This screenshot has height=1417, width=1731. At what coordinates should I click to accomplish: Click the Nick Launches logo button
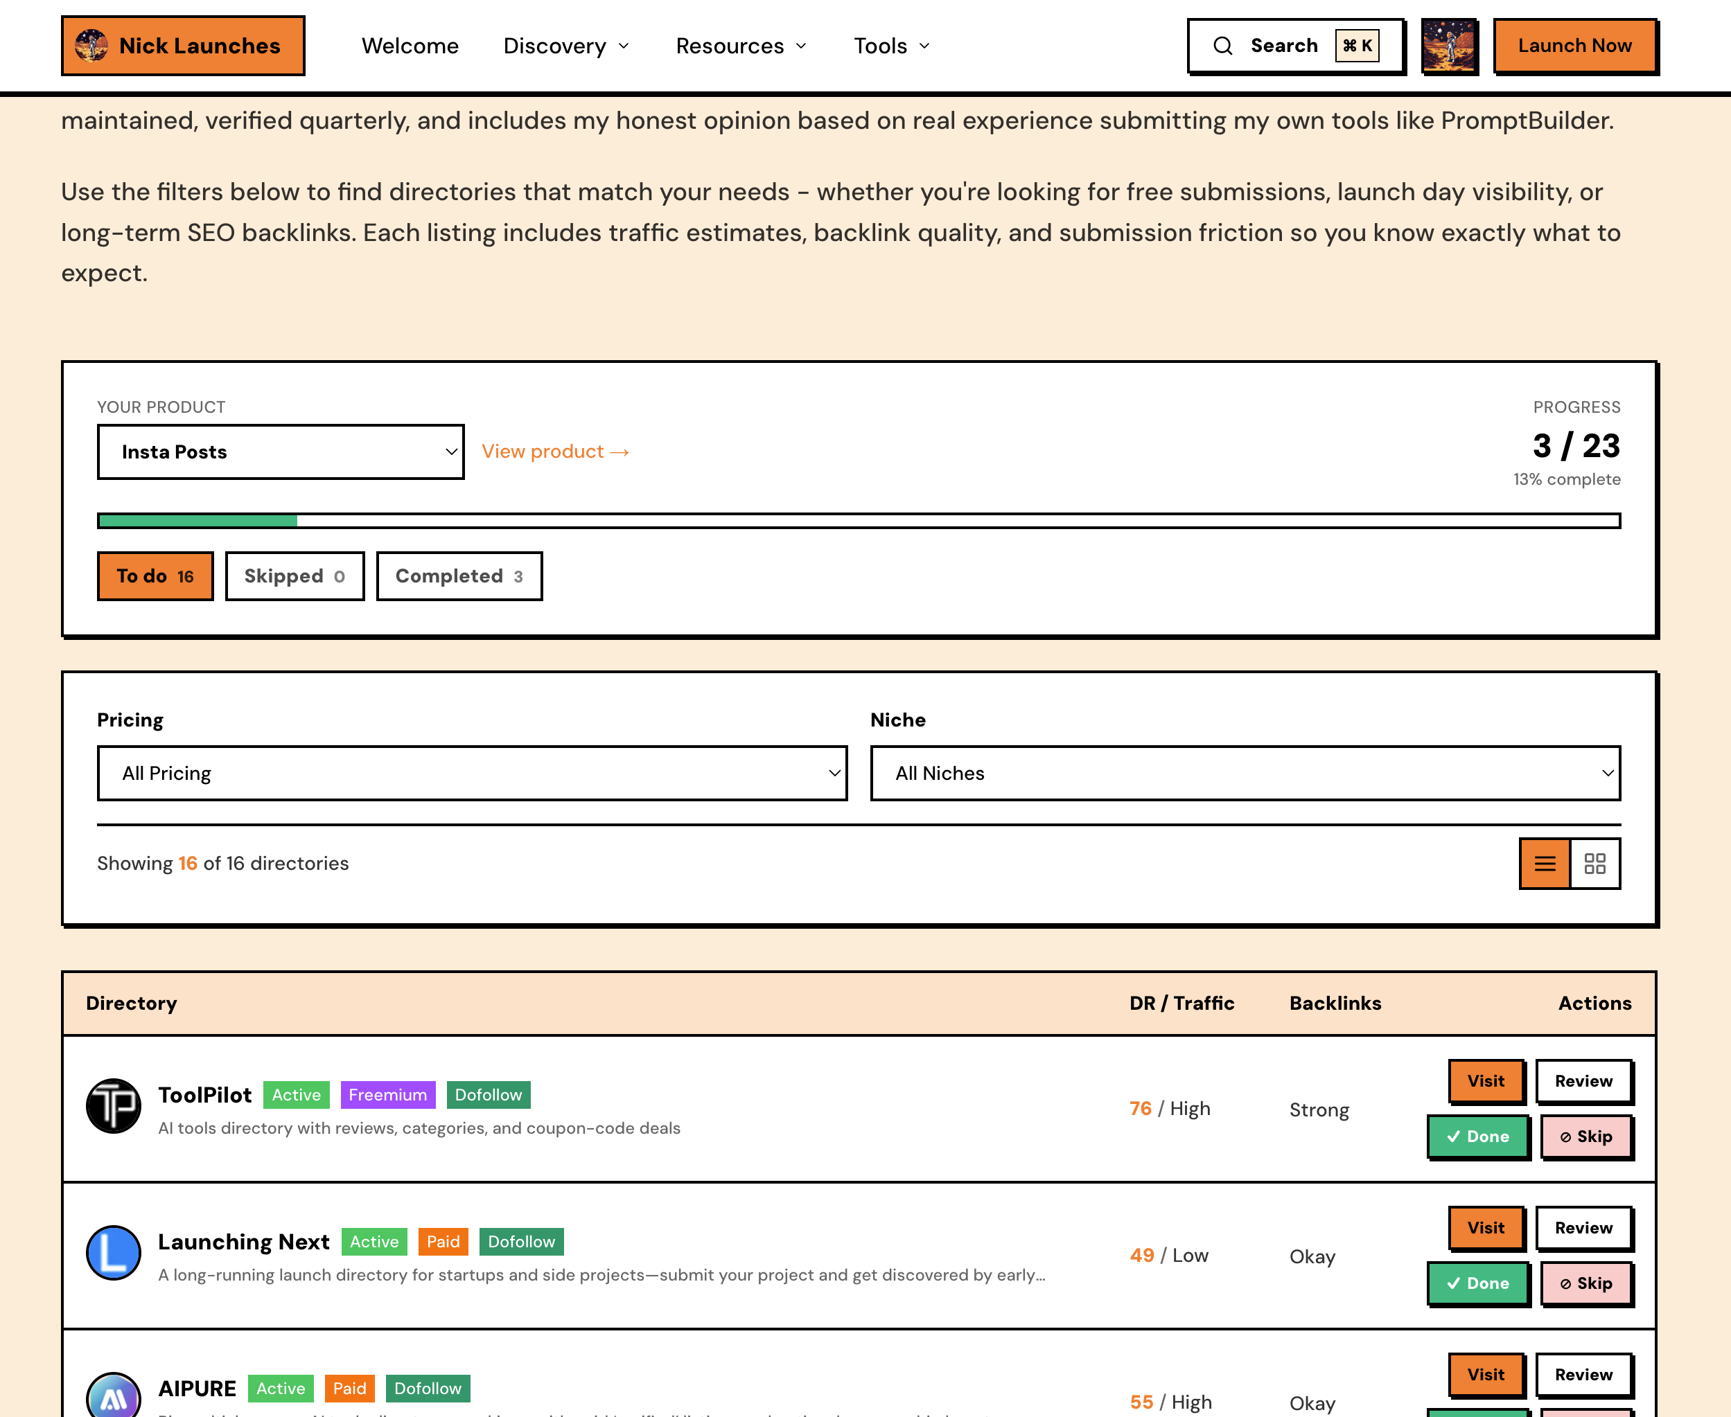coord(183,46)
